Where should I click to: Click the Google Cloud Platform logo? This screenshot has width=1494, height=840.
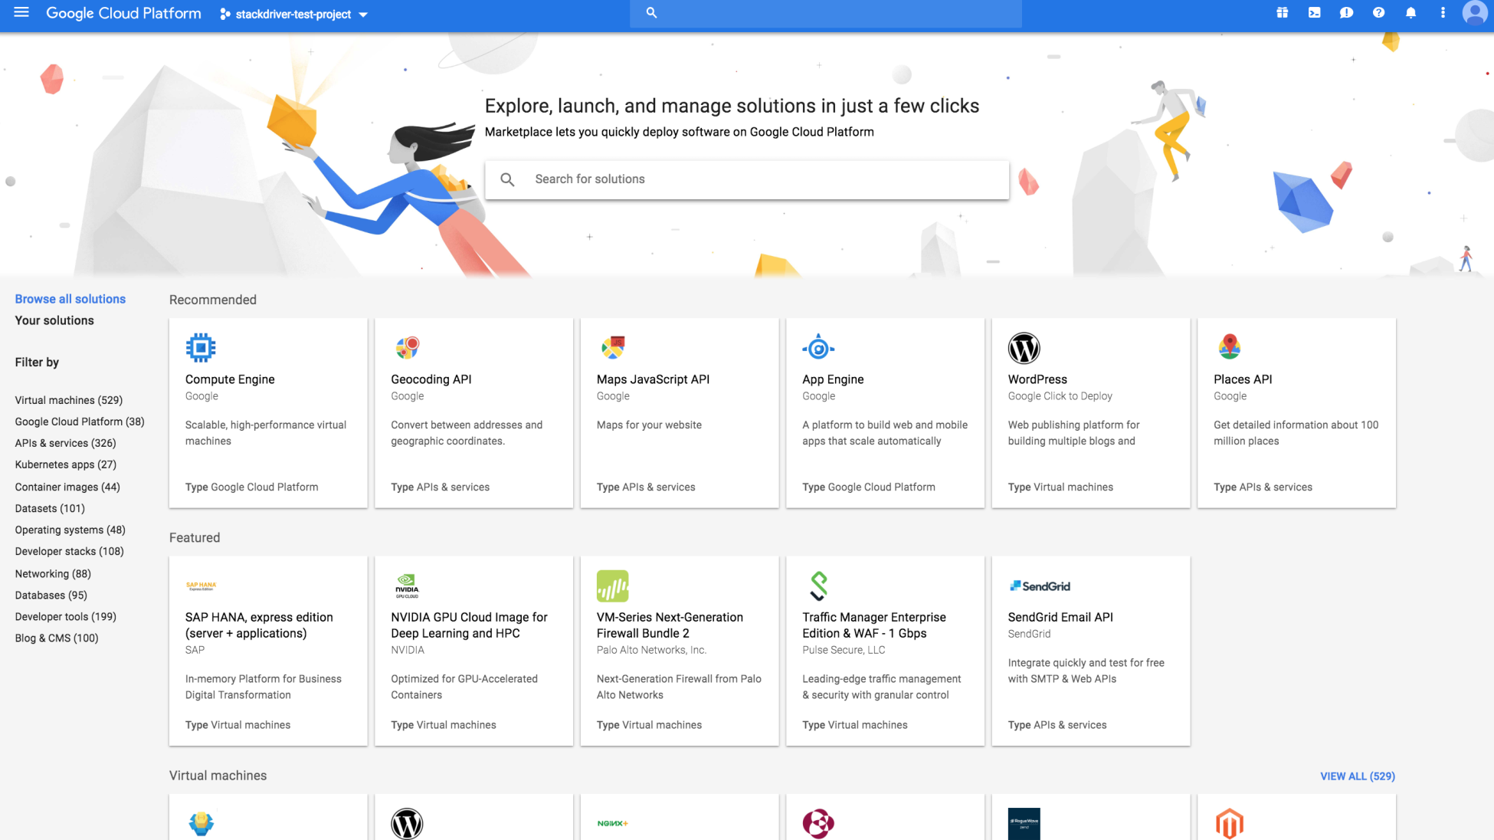(x=123, y=13)
